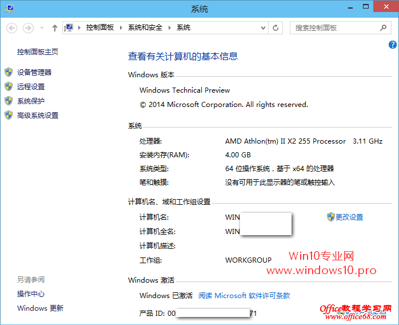
Task: Click the Windows 已激活 status text
Action: pos(166,295)
